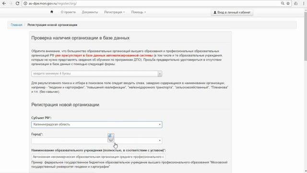Expand the 'Помощь' dropdown menu
This screenshot has width=307, height=173.
pos(139,12)
